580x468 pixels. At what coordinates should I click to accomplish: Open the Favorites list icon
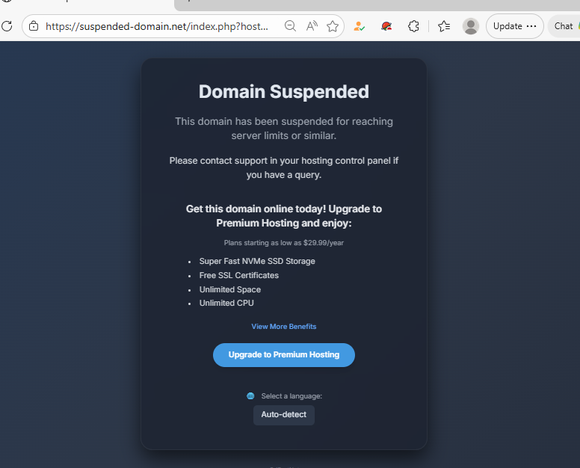(444, 26)
